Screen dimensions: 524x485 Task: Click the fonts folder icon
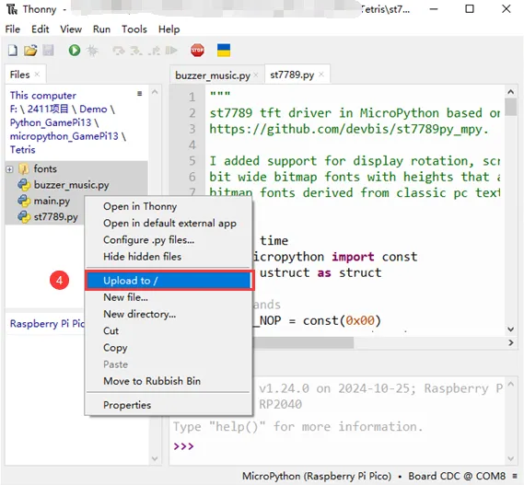click(x=23, y=169)
